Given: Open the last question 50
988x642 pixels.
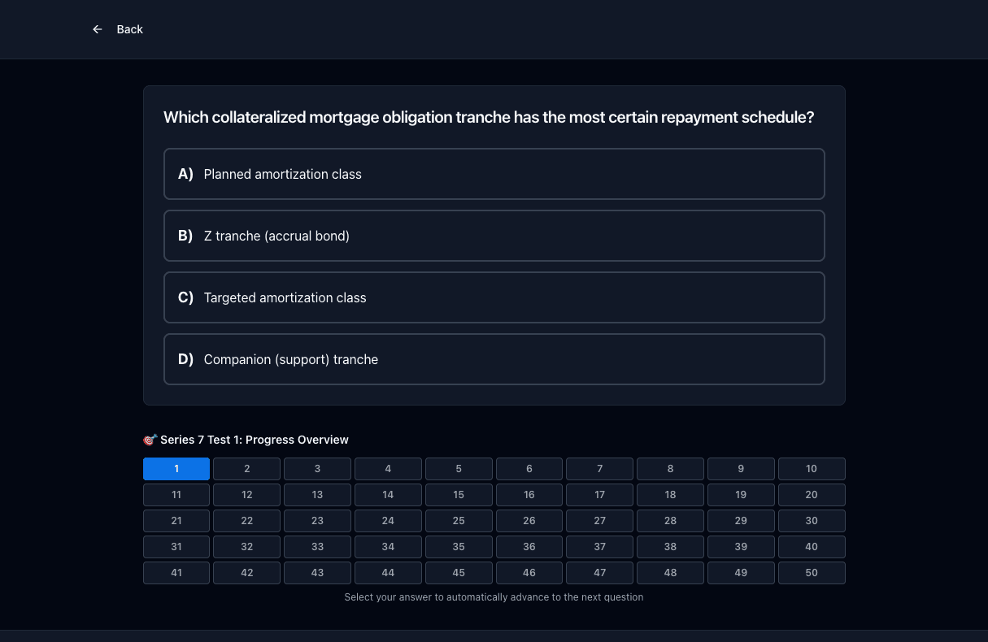Looking at the screenshot, I should [x=812, y=573].
